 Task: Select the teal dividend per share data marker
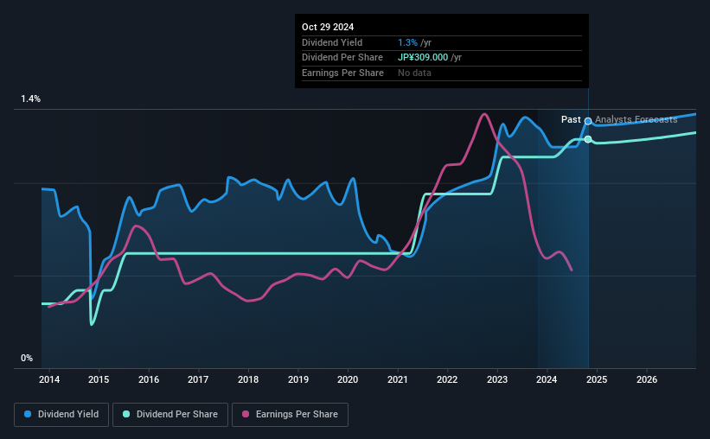[588, 139]
